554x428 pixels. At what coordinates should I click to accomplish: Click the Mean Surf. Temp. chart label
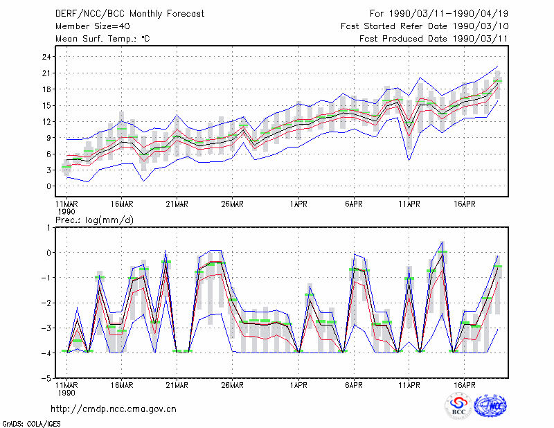pyautogui.click(x=102, y=39)
